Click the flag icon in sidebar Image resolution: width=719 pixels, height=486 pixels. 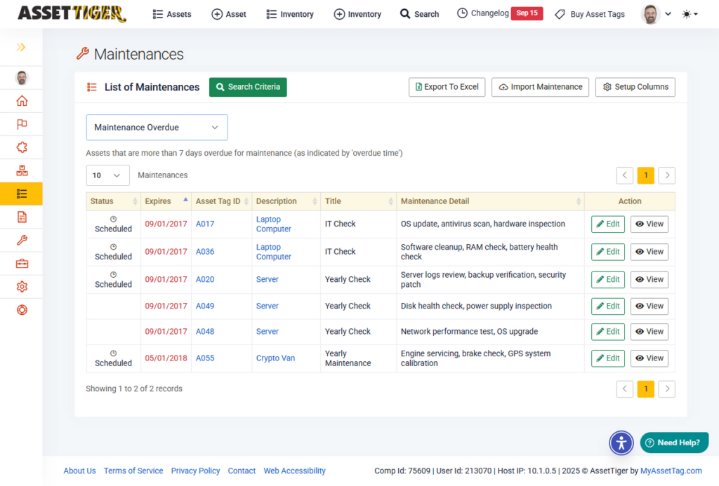[22, 124]
